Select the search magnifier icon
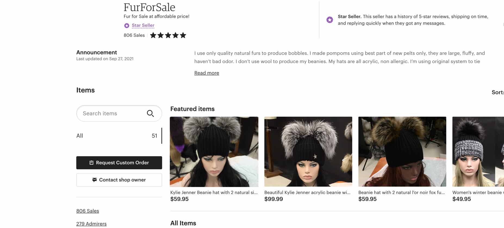Image resolution: width=504 pixels, height=228 pixels. [x=150, y=113]
